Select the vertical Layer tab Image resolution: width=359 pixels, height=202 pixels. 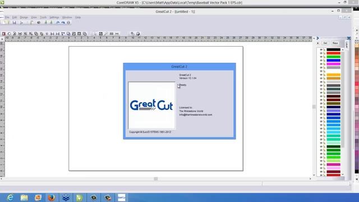click(347, 45)
